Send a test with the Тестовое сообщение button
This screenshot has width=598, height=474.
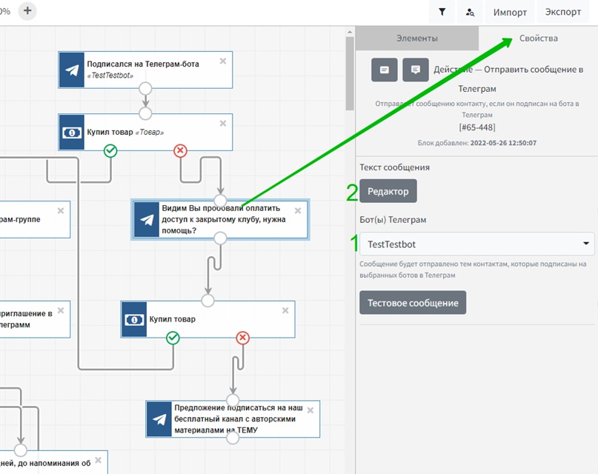pos(413,303)
